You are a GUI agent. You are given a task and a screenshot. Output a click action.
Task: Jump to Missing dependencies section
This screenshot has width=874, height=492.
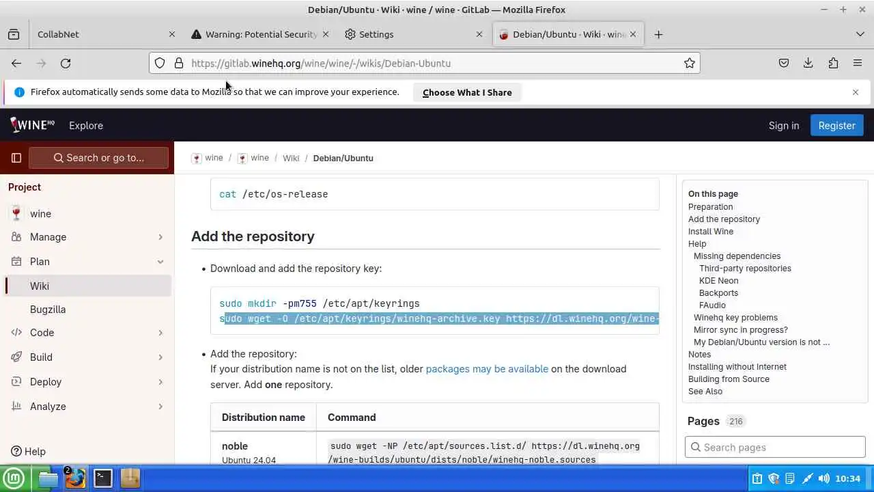click(x=737, y=256)
